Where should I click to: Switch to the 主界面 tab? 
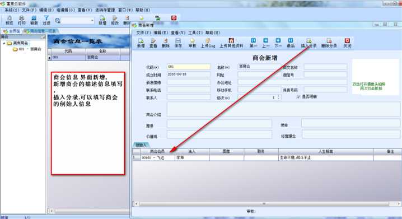click(12, 31)
